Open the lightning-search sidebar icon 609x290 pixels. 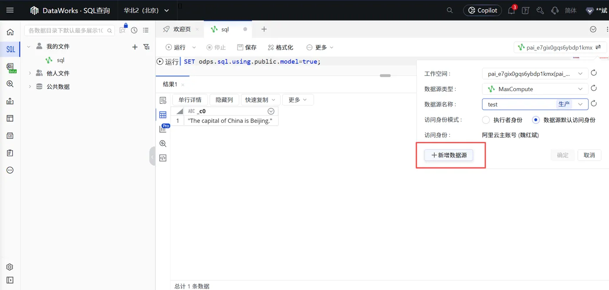tap(10, 84)
